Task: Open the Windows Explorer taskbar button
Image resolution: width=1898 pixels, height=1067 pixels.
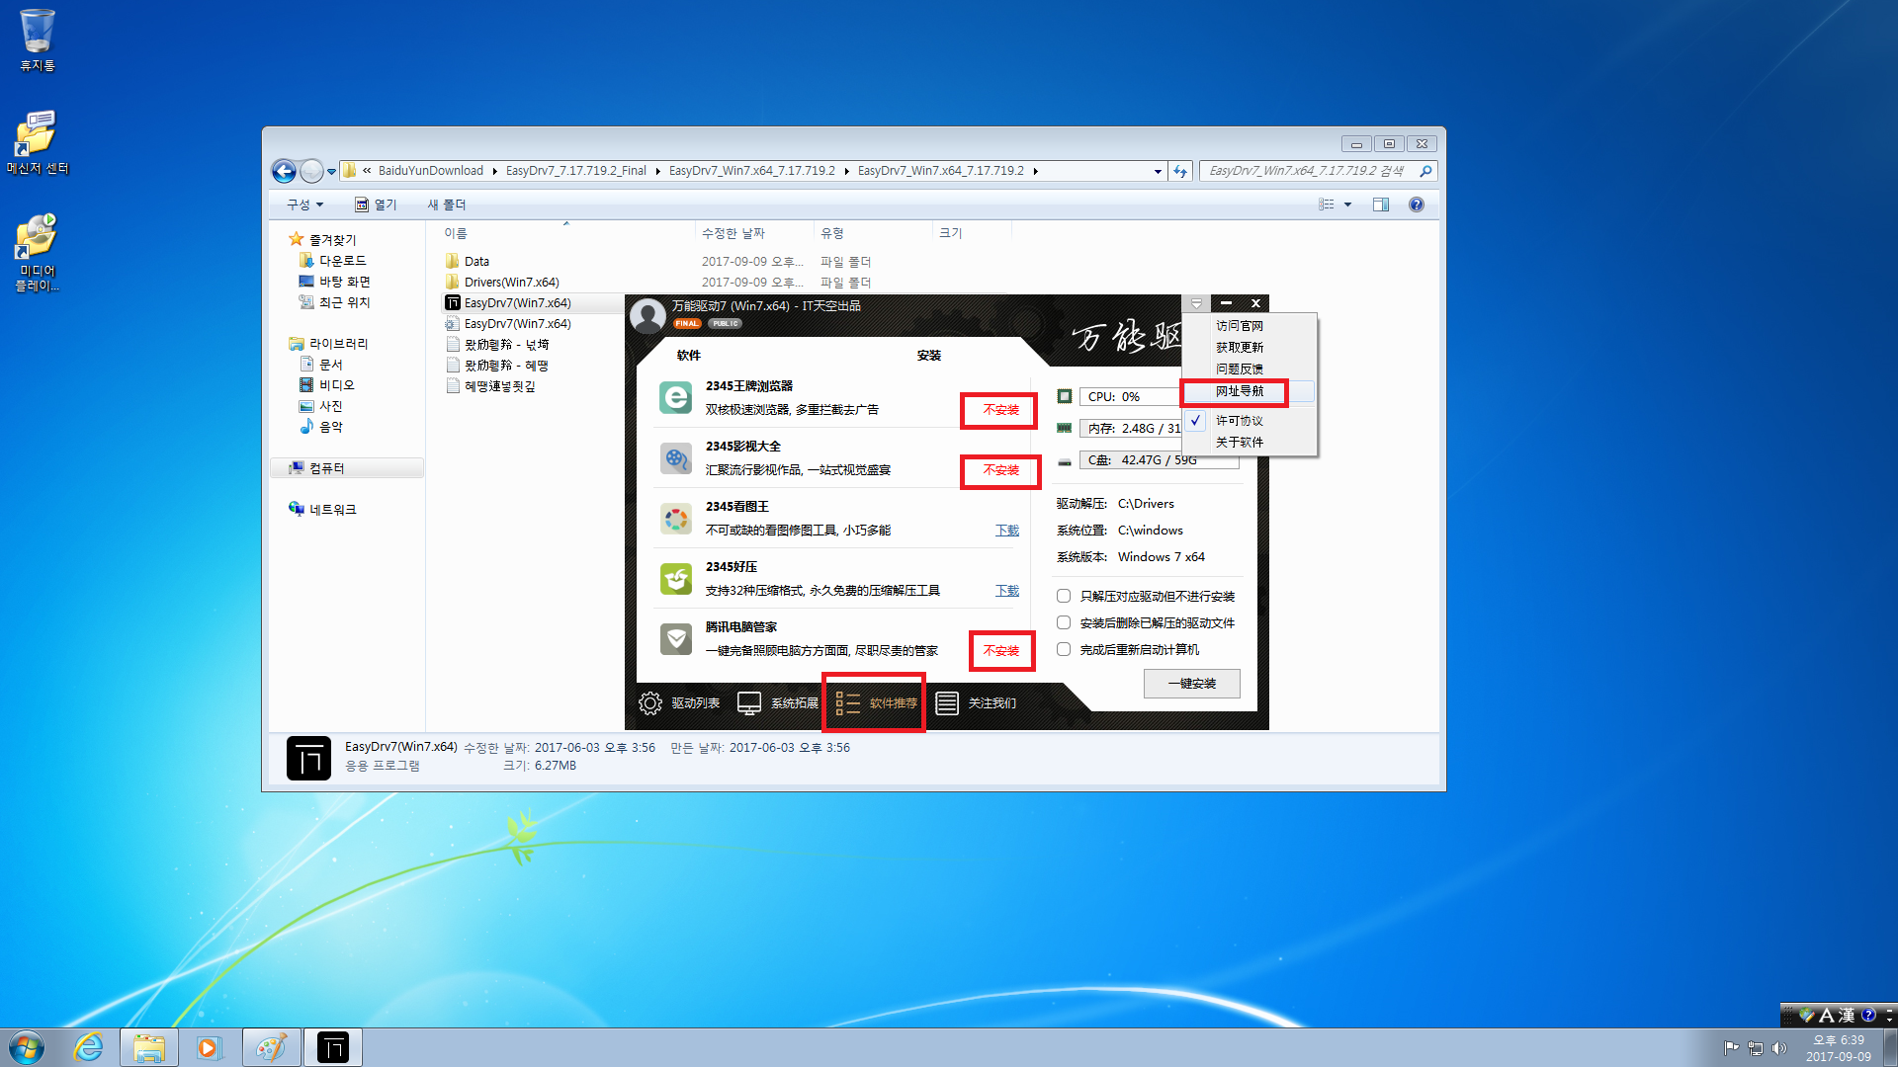Action: coord(149,1047)
